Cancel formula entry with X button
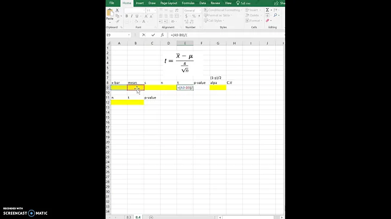 144,35
